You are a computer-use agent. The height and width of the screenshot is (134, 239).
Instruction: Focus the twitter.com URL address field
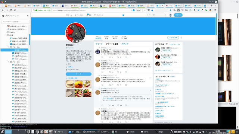(91, 10)
